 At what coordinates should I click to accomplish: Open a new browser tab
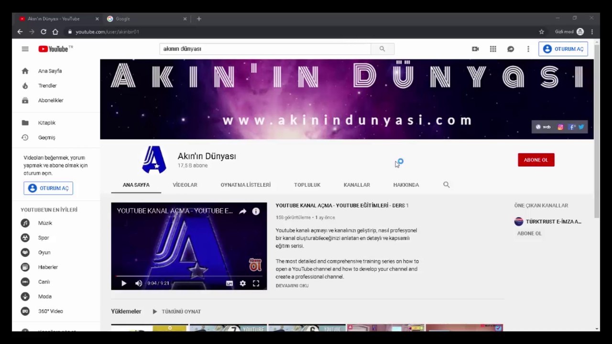tap(199, 19)
